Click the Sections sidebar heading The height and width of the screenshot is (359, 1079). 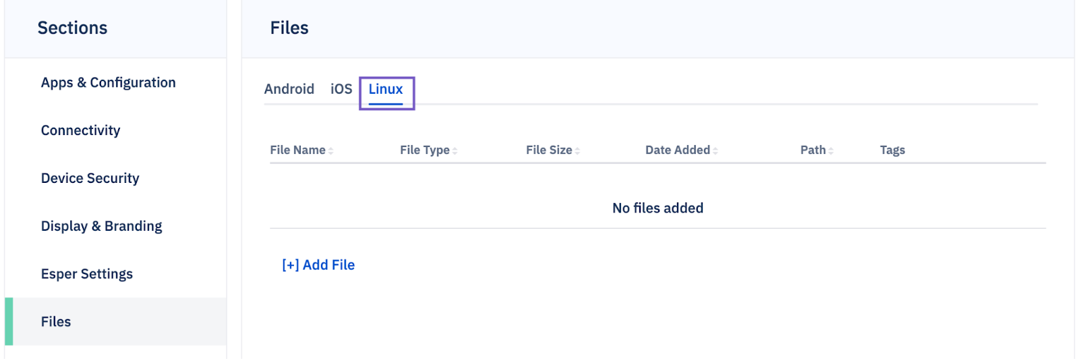(x=73, y=28)
